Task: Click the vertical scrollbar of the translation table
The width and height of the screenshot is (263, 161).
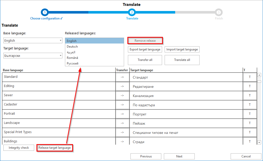Action: click(259, 108)
